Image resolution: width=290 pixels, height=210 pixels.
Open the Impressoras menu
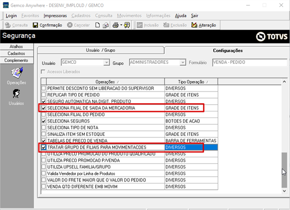tap(55, 16)
